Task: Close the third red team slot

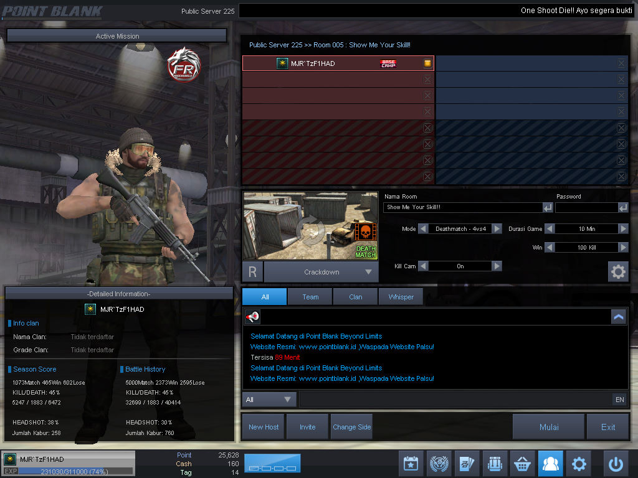Action: (x=427, y=95)
